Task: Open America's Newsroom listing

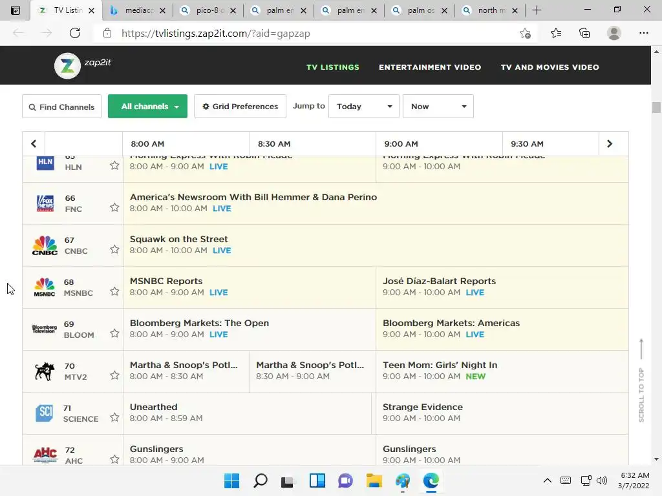Action: 376,203
